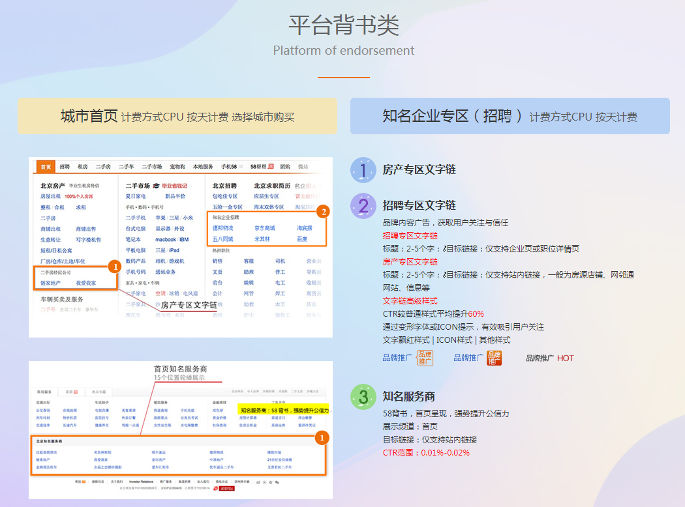Open the 米其林轮胎 link
This screenshot has height=507, width=685.
[x=102, y=452]
